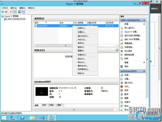The image size is (162, 122).
Task: Expand the 查看 submenu in the actions pane
Action: pyautogui.click(x=144, y=62)
